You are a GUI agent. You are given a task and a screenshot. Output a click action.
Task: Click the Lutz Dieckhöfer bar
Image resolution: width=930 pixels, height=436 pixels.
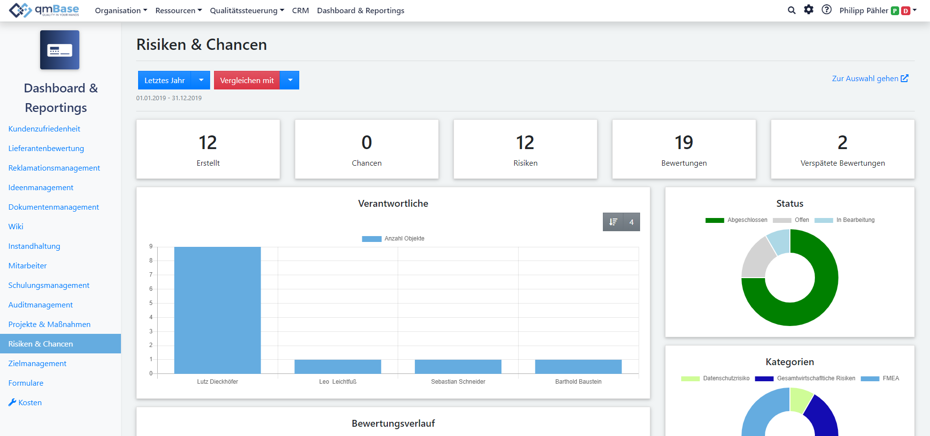tap(217, 310)
